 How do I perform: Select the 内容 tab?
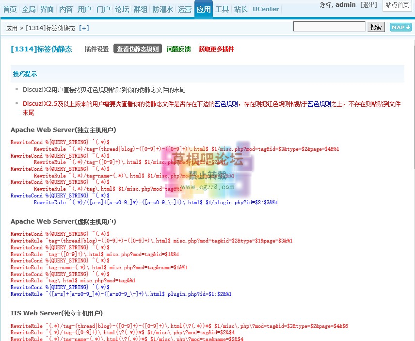(x=66, y=9)
